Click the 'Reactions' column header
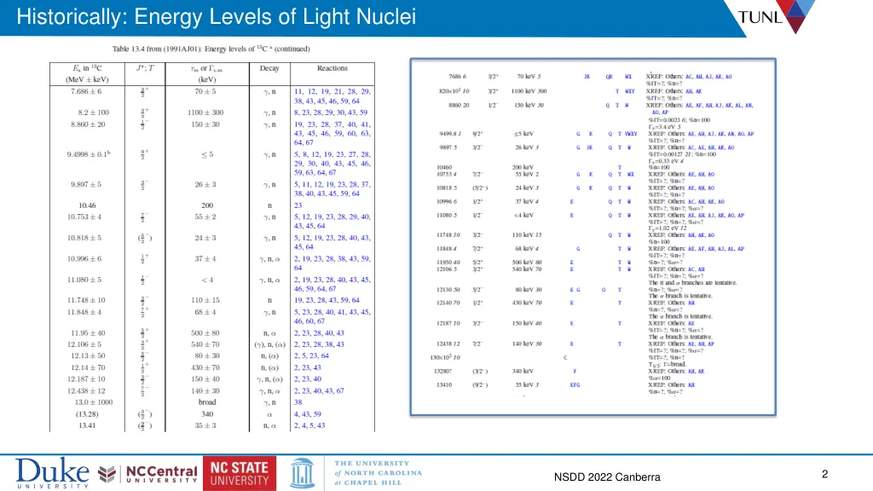 pyautogui.click(x=332, y=68)
